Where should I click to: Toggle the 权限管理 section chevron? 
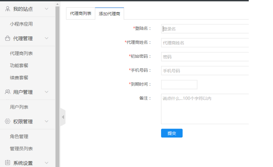(47, 121)
